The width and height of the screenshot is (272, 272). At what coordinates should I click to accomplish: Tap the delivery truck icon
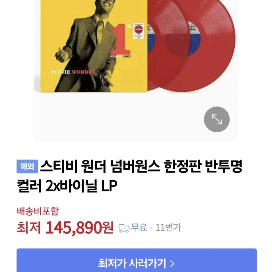(x=124, y=228)
